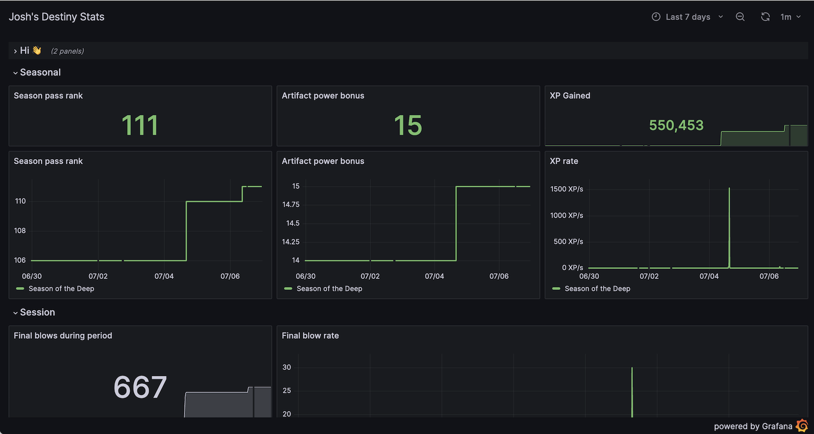Click the 667 final blows value
The image size is (814, 434).
[140, 387]
